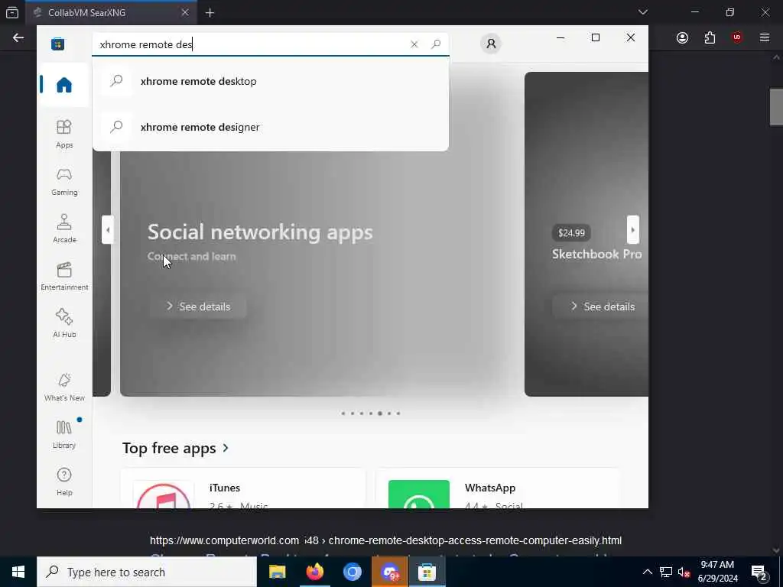This screenshot has width=783, height=587.
Task: Open File Explorer from taskbar
Action: tap(277, 572)
